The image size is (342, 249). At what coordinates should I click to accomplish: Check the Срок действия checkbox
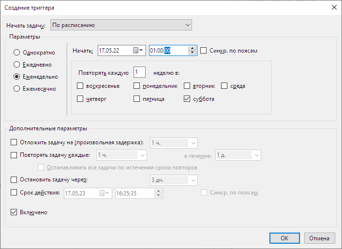point(14,193)
